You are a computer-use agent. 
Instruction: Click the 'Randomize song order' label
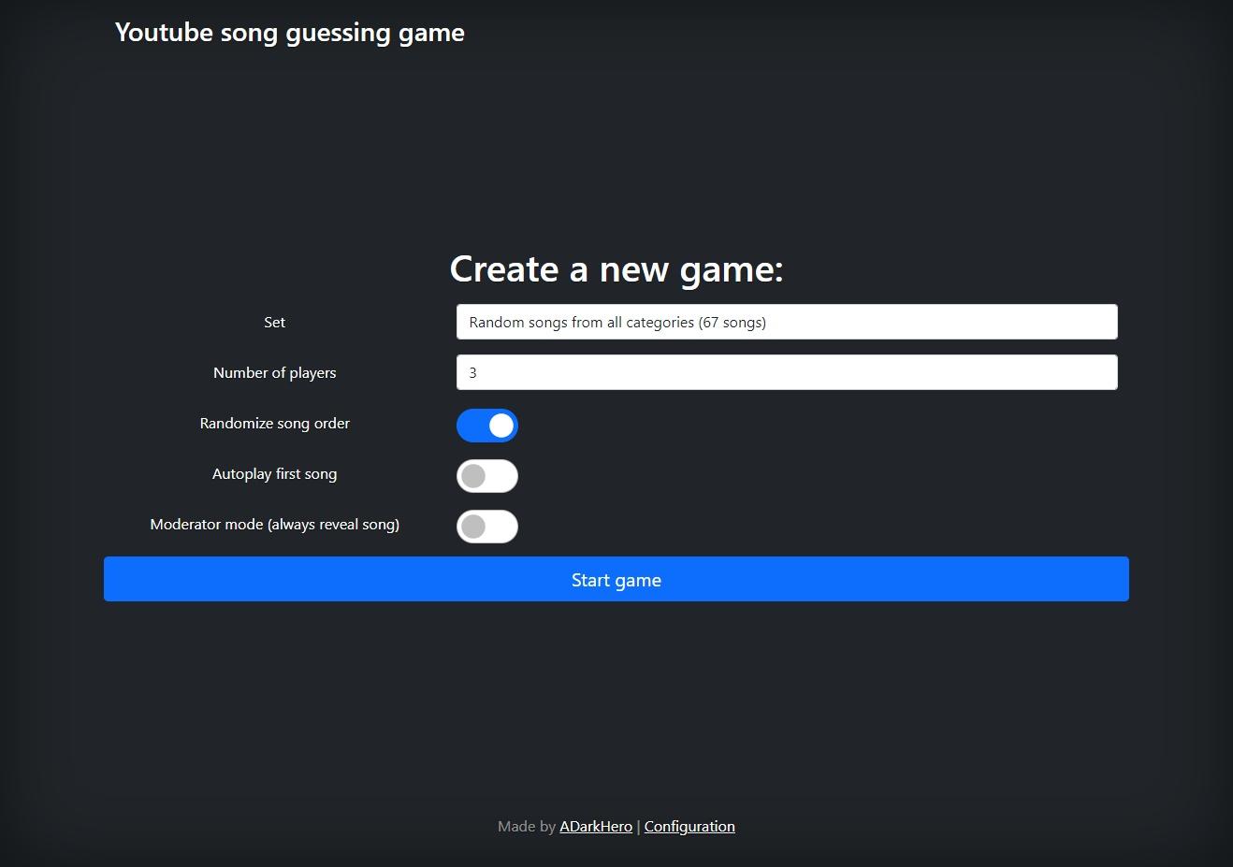click(x=275, y=423)
